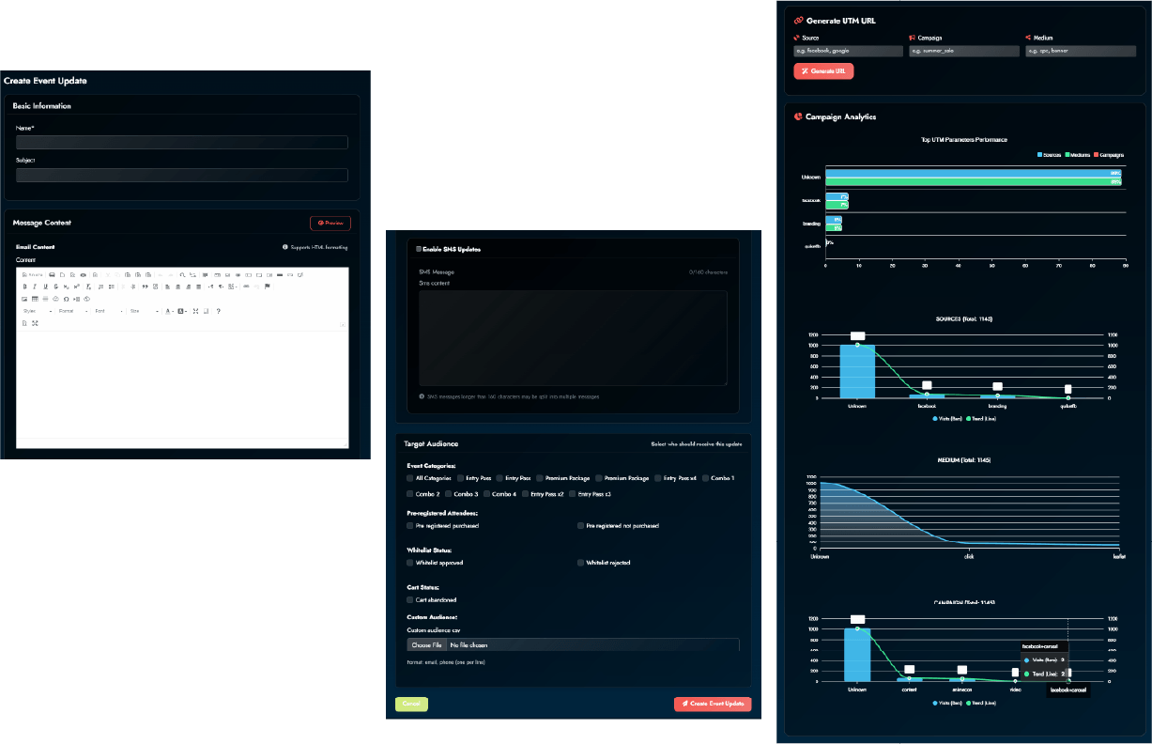Tick the Whitelist approved checkbox
1152x744 pixels.
[x=410, y=563]
